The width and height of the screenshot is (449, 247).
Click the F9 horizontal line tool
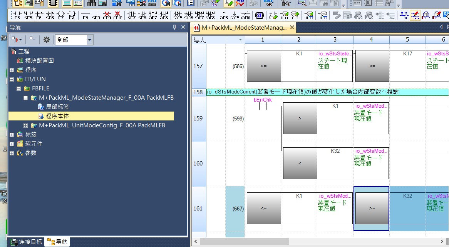tap(85, 15)
